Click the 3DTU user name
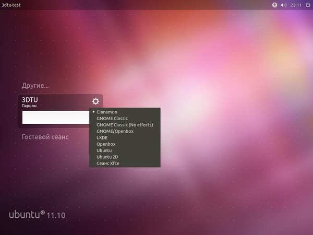This screenshot has width=313, height=235. coord(30,99)
